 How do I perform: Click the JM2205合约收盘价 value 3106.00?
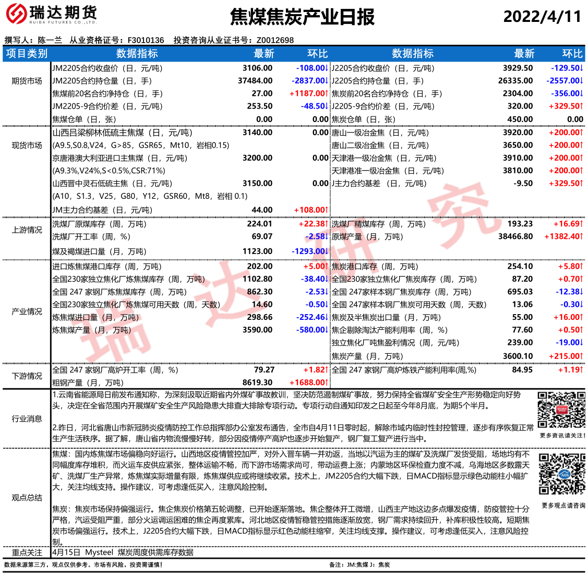[x=257, y=68]
